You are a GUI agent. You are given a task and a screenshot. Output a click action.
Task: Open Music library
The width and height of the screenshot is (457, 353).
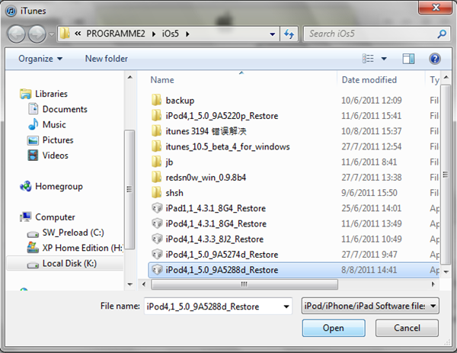coord(47,124)
